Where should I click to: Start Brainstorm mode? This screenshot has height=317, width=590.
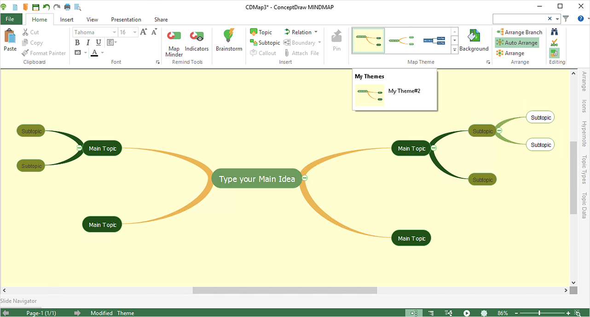(x=229, y=36)
